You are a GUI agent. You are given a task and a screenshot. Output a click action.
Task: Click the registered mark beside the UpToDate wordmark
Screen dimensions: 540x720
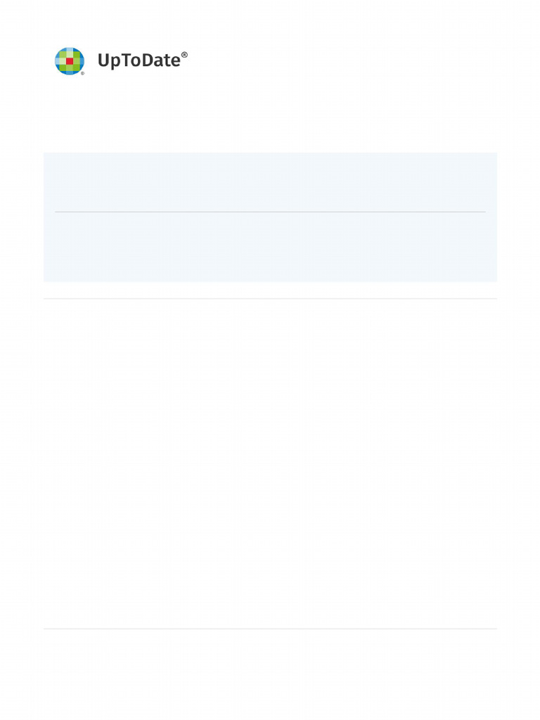coord(184,55)
